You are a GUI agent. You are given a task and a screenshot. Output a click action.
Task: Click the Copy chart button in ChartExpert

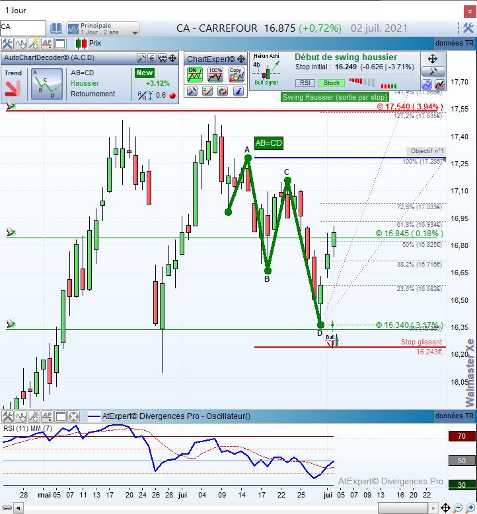237,75
